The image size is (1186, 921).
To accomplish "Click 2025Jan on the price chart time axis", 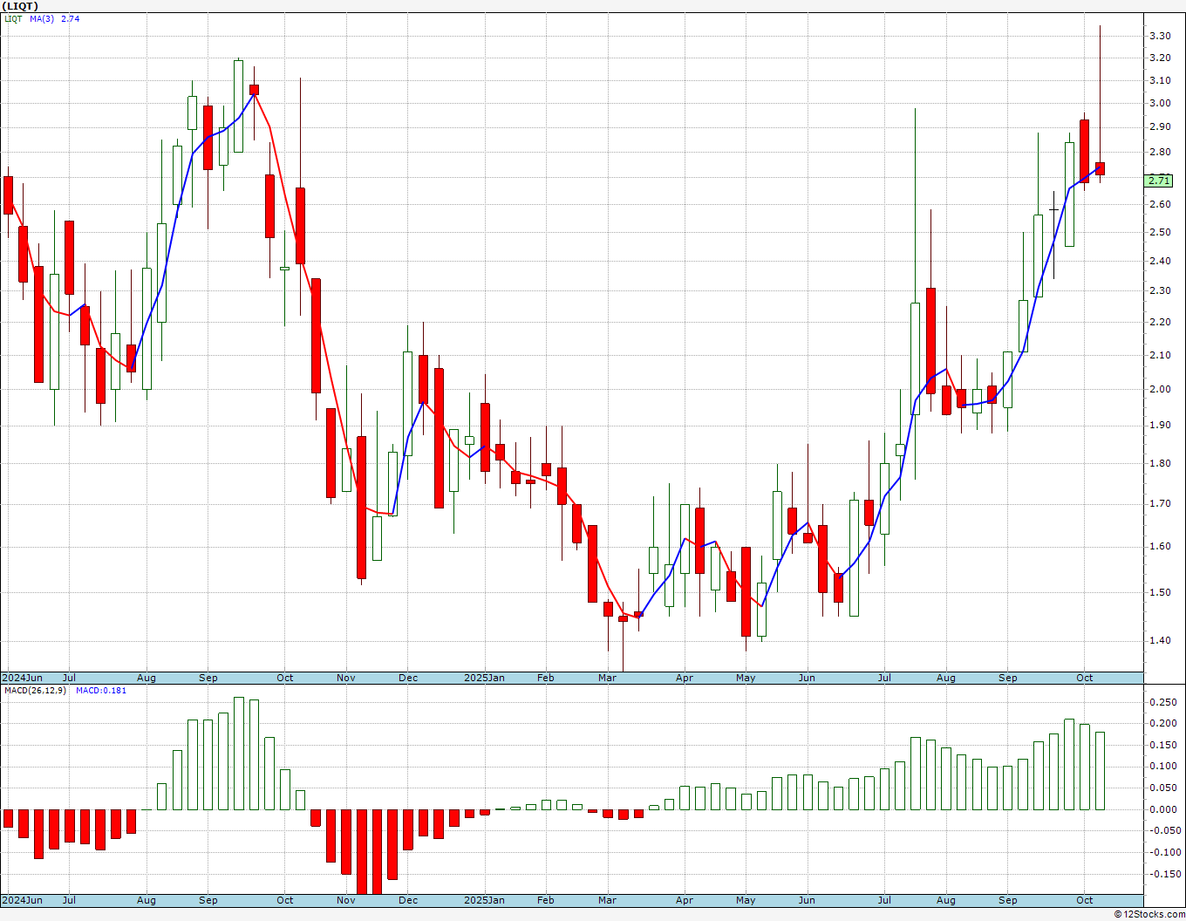I will point(484,678).
